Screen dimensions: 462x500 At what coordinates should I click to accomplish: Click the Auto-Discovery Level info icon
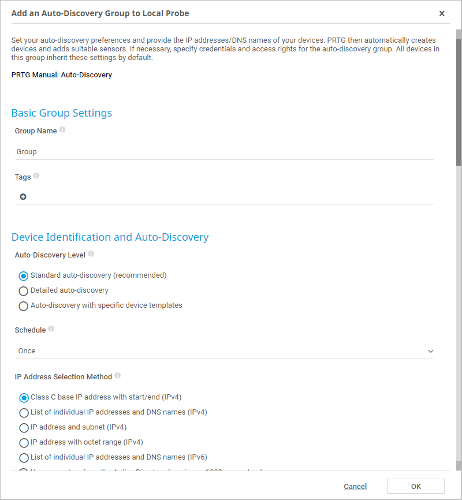[91, 254]
